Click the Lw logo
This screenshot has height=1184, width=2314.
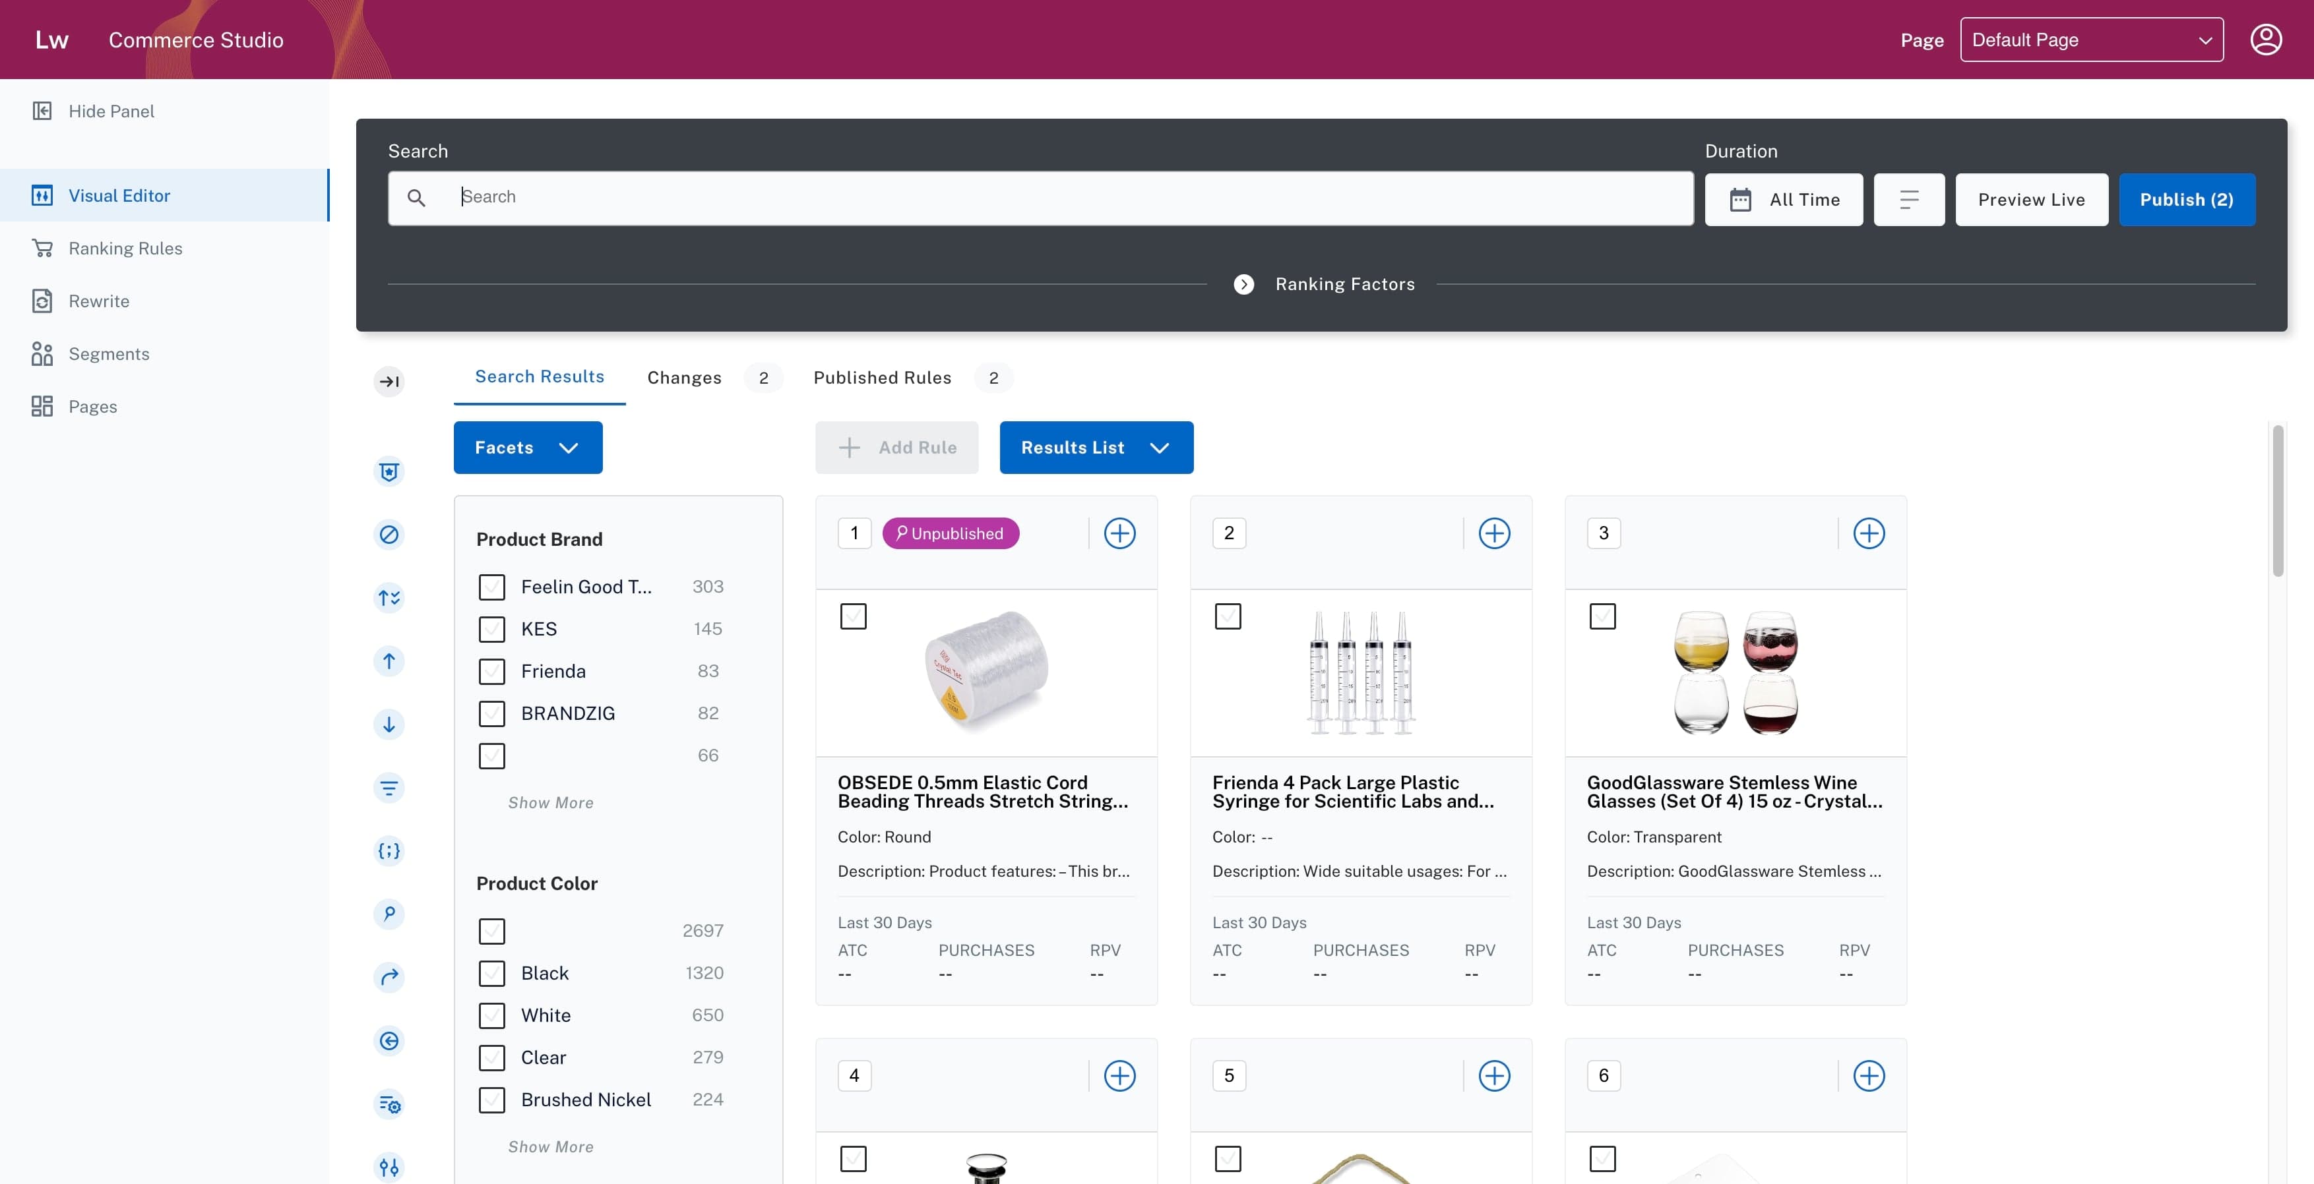51,40
